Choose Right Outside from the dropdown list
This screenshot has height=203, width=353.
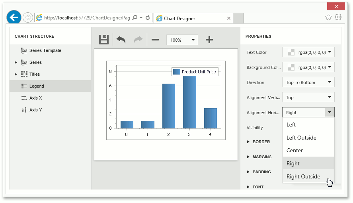tap(303, 176)
